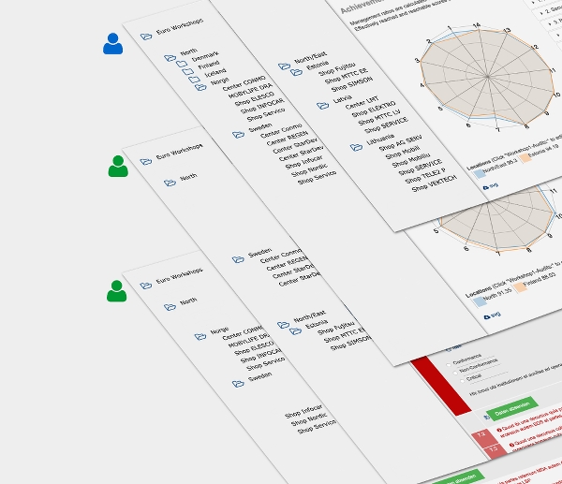
Task: Click the blue North/East legend swatch
Action: 480,172
